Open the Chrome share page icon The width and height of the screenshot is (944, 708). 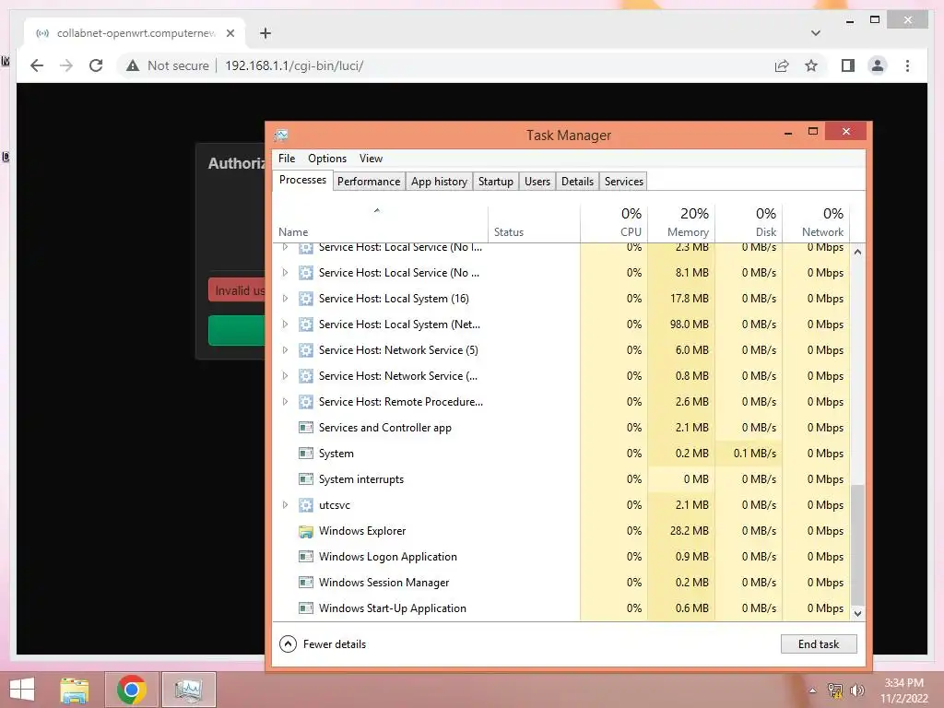782,65
